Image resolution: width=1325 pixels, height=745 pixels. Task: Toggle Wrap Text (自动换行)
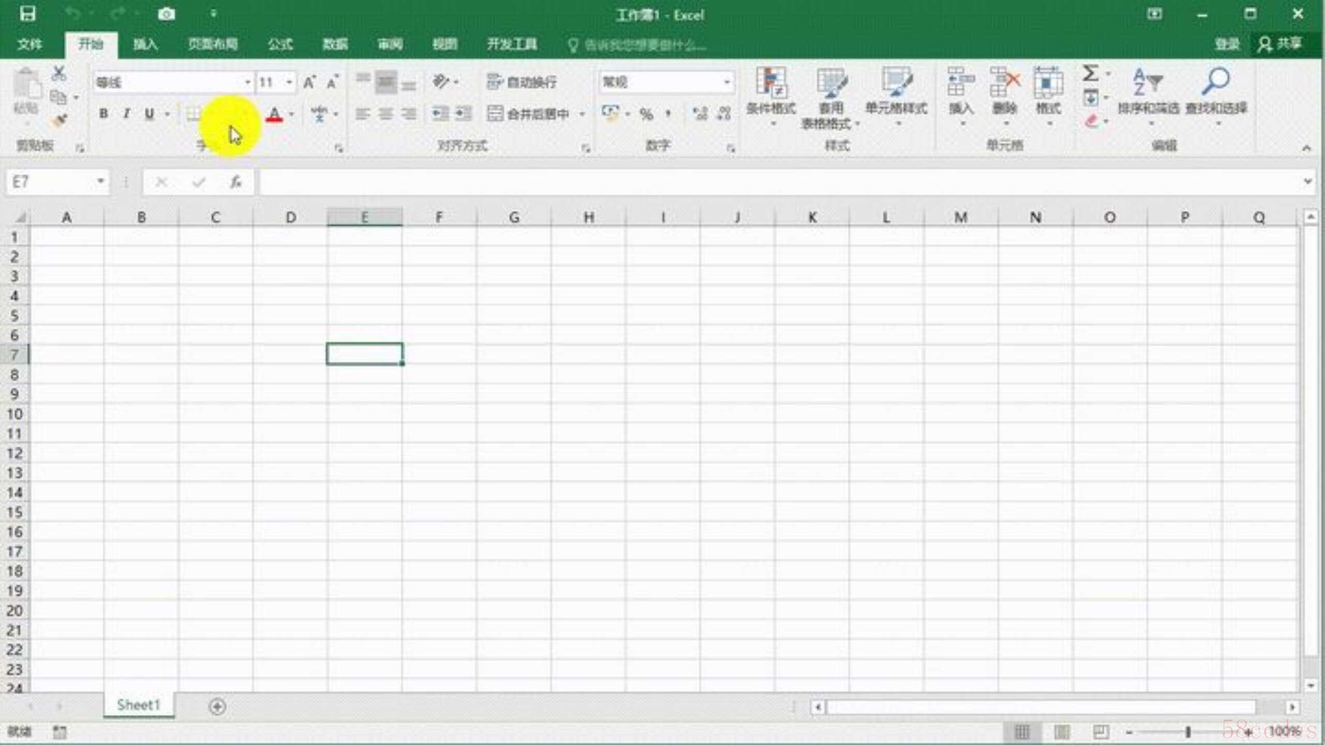tap(522, 82)
